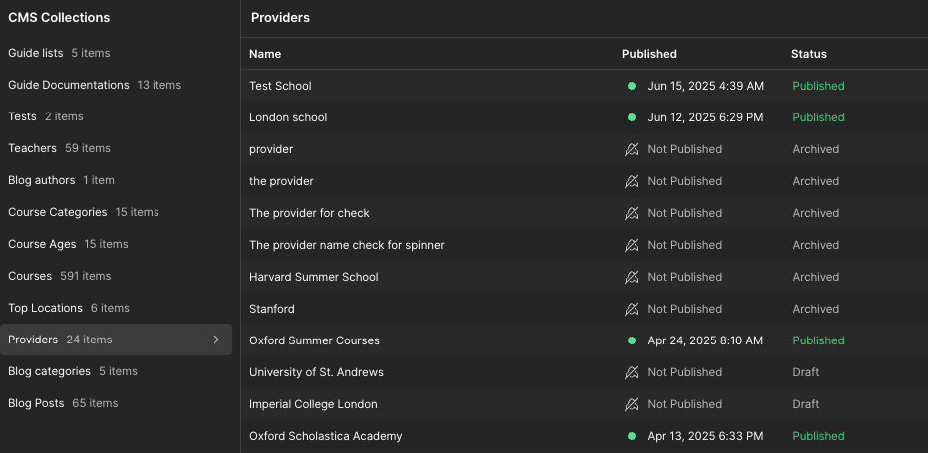Click Apr 13, 2025 6:33 PM date
Viewport: 928px width, 453px height.
(705, 436)
